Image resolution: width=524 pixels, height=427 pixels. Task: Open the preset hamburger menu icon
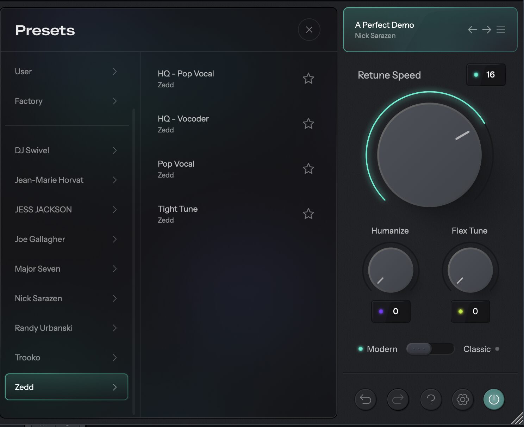(x=501, y=30)
